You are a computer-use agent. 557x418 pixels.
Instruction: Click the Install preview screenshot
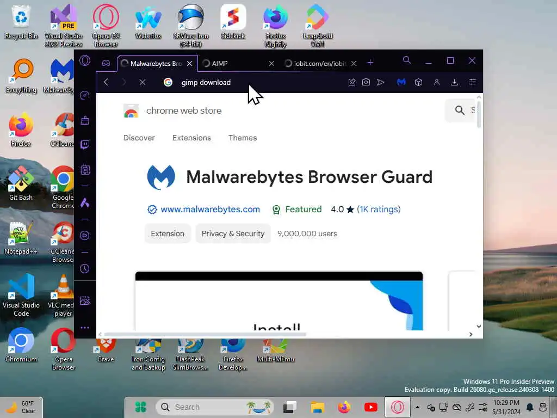click(x=279, y=301)
